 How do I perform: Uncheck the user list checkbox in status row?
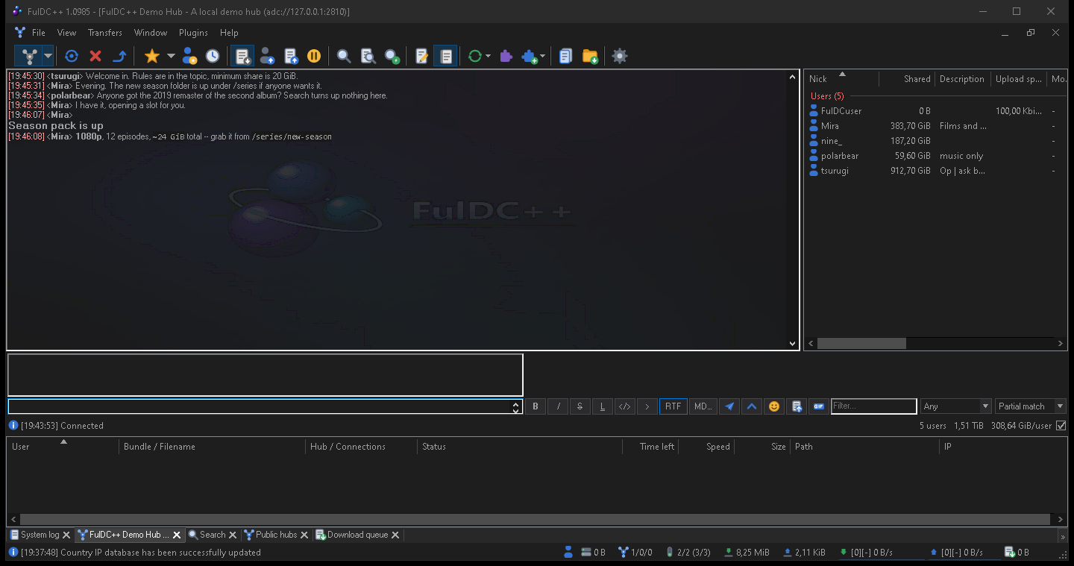(x=1061, y=426)
